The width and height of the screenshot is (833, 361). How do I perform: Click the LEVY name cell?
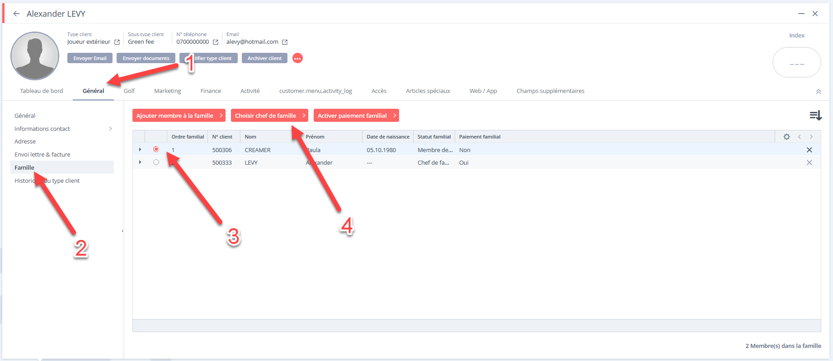[251, 162]
